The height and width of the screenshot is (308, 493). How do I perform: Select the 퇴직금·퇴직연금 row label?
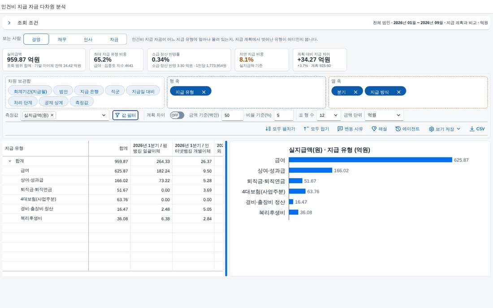pyautogui.click(x=36, y=190)
